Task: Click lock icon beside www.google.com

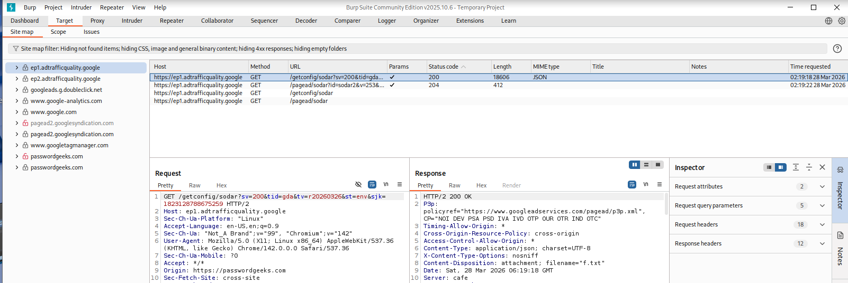Action: tap(25, 112)
